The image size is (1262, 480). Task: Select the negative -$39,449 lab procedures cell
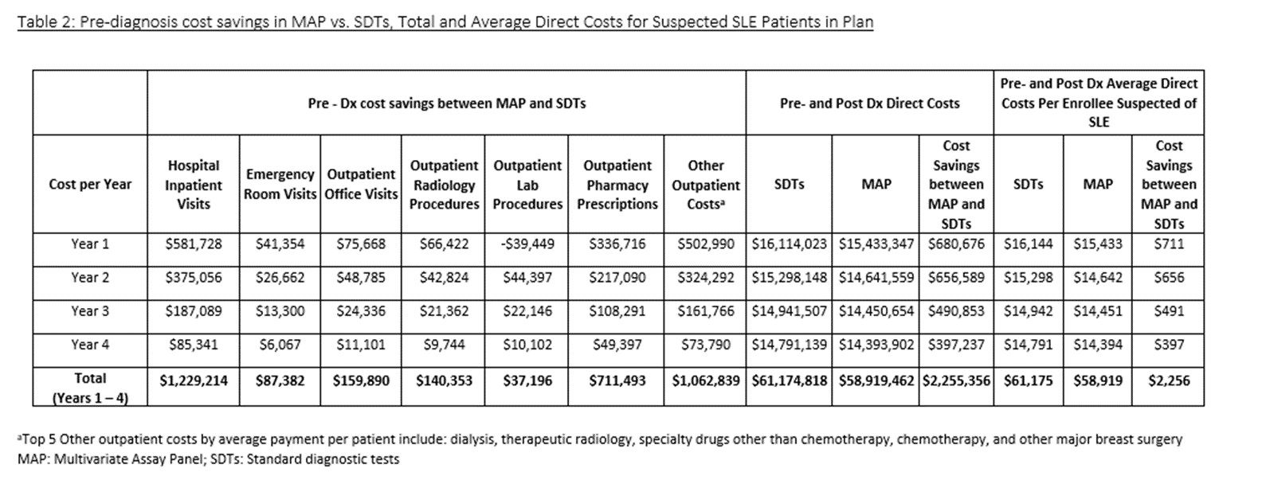527,244
